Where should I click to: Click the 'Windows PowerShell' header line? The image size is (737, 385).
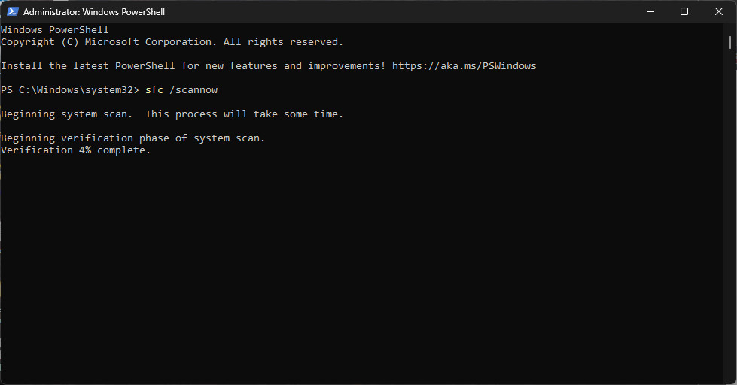pyautogui.click(x=54, y=30)
